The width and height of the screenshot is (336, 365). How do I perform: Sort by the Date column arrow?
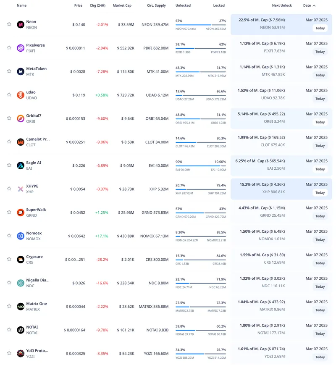[x=314, y=5]
